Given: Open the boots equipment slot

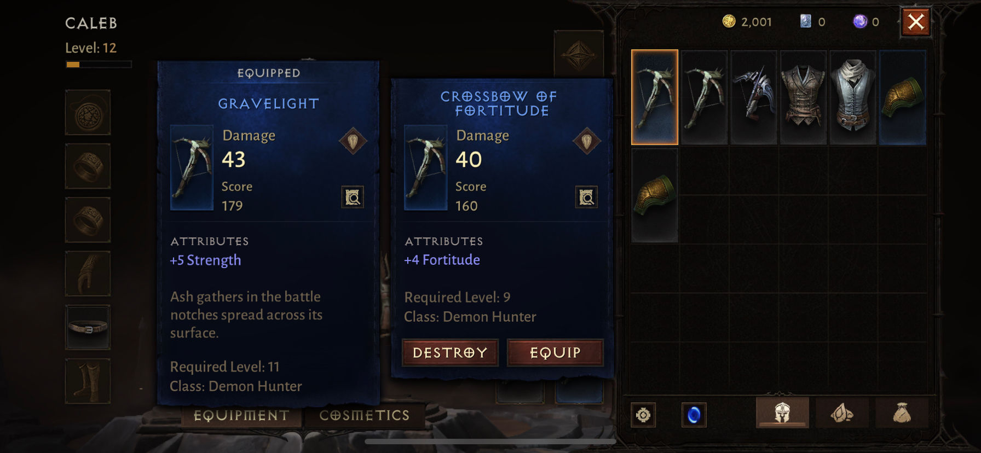Looking at the screenshot, I should click(88, 381).
